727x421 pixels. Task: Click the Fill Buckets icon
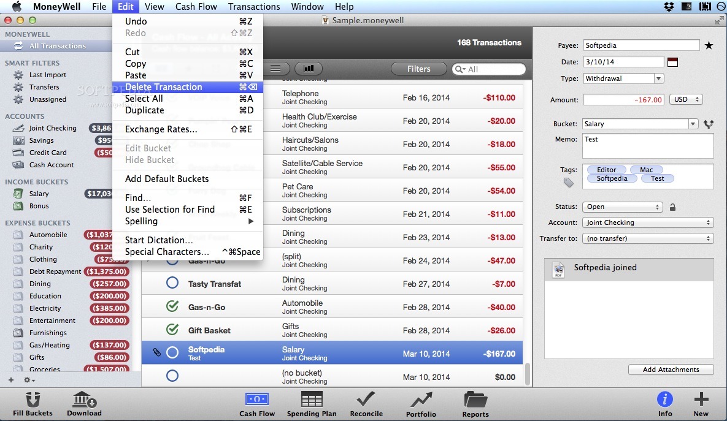pos(33,401)
